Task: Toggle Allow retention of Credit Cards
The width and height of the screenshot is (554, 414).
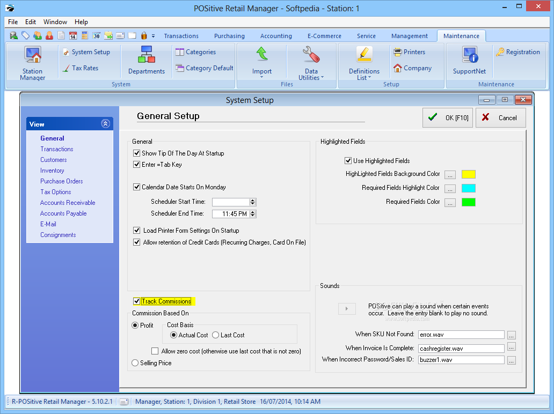Action: [x=136, y=242]
